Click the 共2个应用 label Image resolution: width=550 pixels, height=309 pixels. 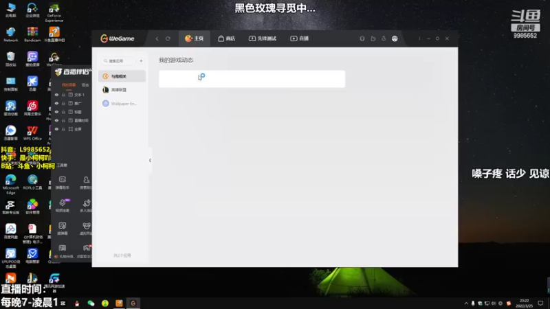click(x=122, y=255)
